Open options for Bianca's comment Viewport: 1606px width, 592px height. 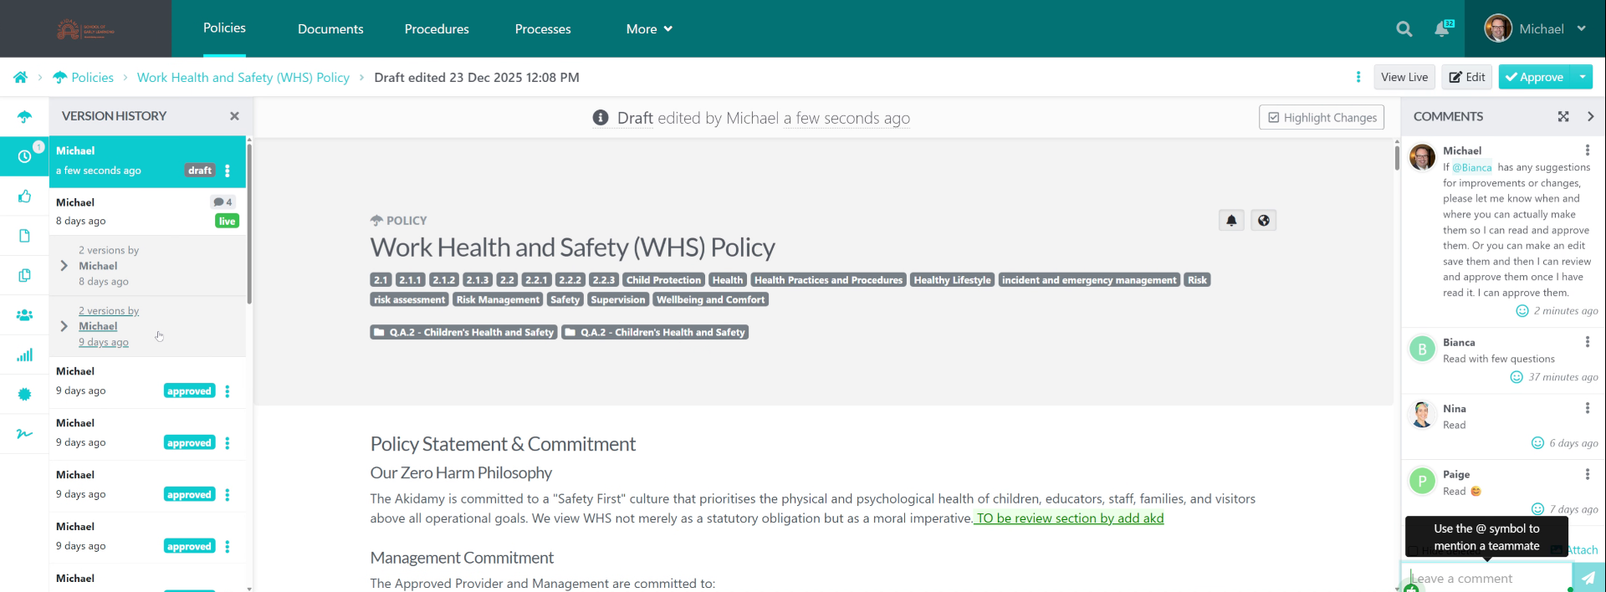[1587, 342]
